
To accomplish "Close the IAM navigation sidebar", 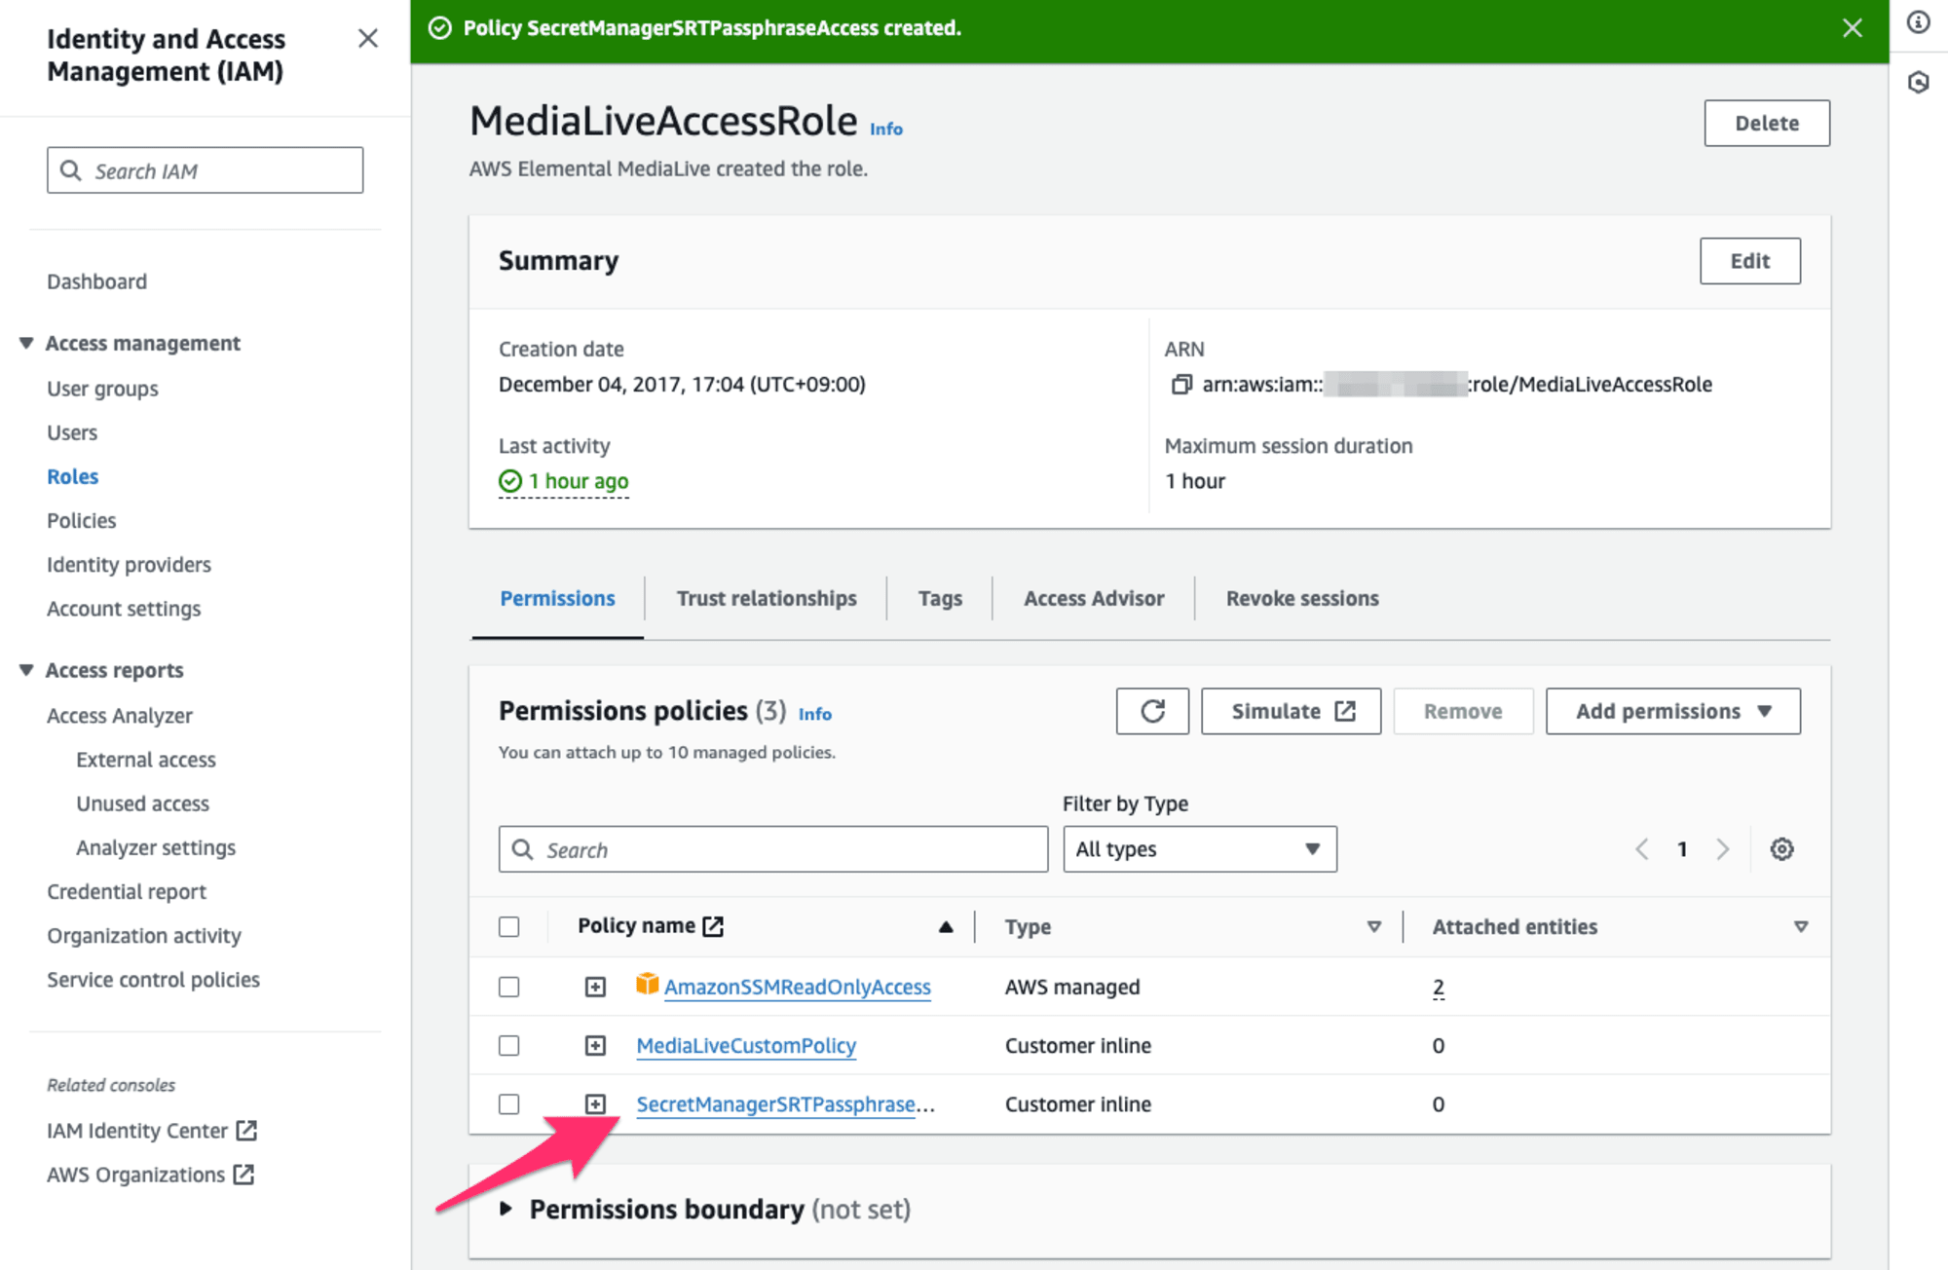I will click(x=367, y=38).
